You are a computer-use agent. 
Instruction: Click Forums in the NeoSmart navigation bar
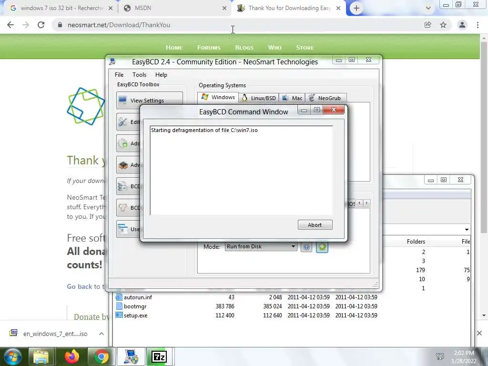[x=209, y=48]
